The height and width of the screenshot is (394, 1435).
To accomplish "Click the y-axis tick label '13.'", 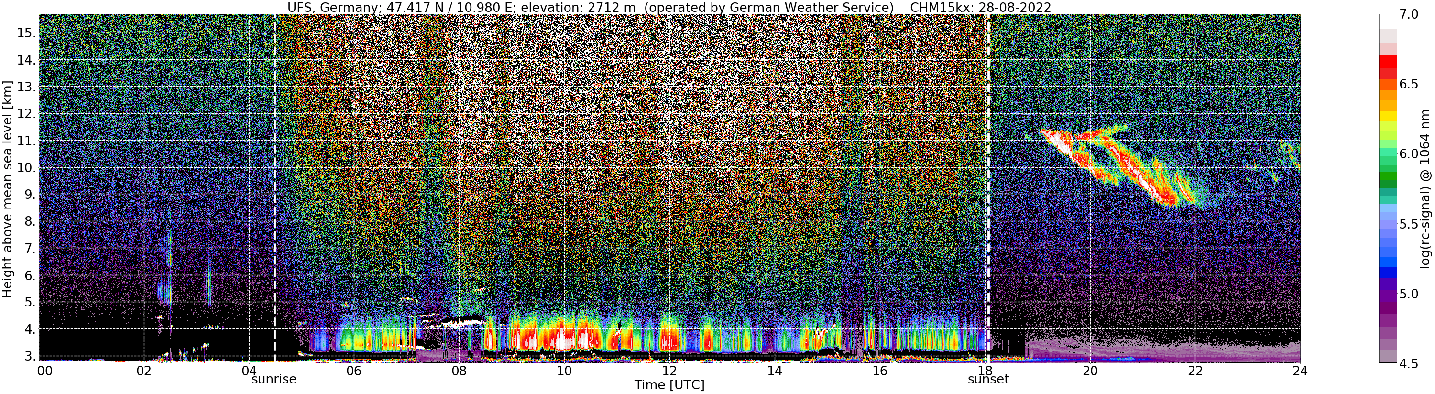I will 26,87.
